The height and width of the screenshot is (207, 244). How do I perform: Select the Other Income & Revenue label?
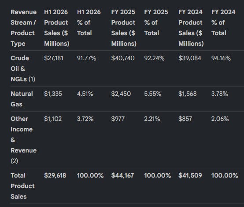pyautogui.click(x=24, y=140)
